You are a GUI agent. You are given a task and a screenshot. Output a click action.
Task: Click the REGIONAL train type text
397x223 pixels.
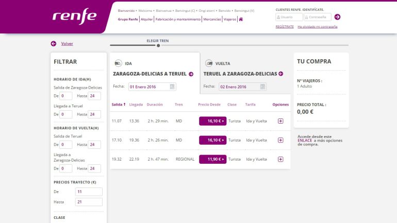[185, 159]
